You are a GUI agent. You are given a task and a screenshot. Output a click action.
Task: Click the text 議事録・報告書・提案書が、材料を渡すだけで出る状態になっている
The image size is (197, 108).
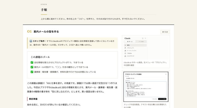65,72
